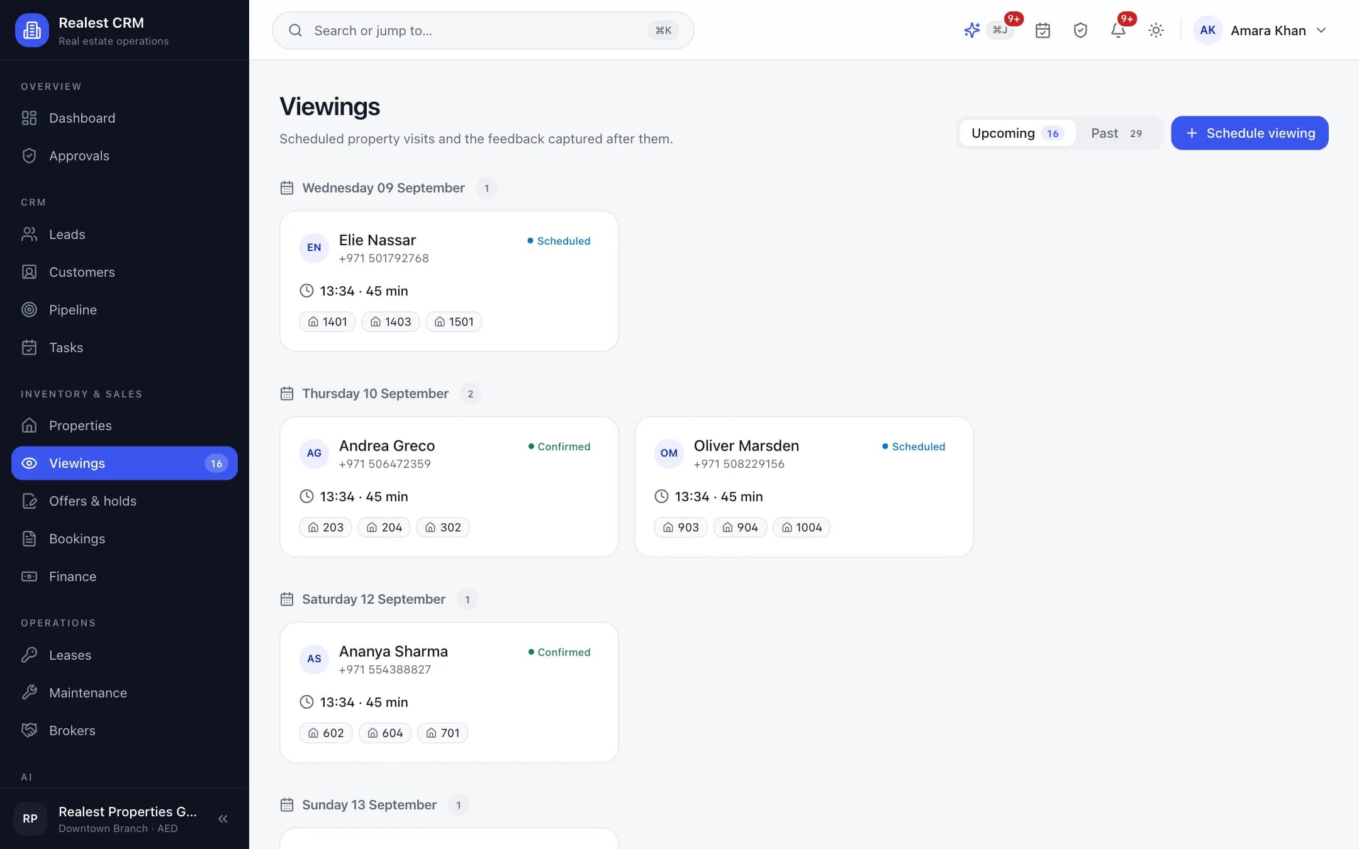
Task: Click Scheduled status on Elie Nassar card
Action: [x=559, y=241]
